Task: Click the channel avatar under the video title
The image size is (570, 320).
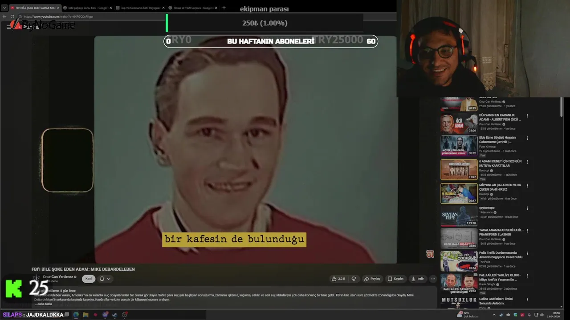Action: [x=37, y=279]
